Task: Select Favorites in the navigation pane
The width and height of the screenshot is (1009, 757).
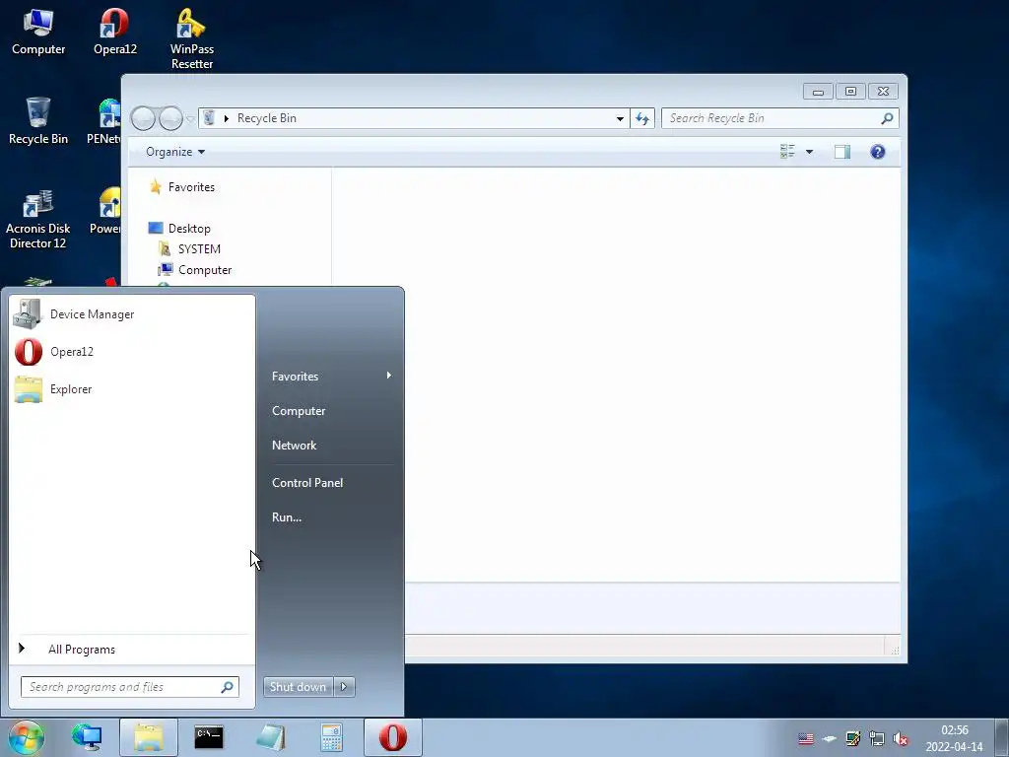Action: click(191, 187)
